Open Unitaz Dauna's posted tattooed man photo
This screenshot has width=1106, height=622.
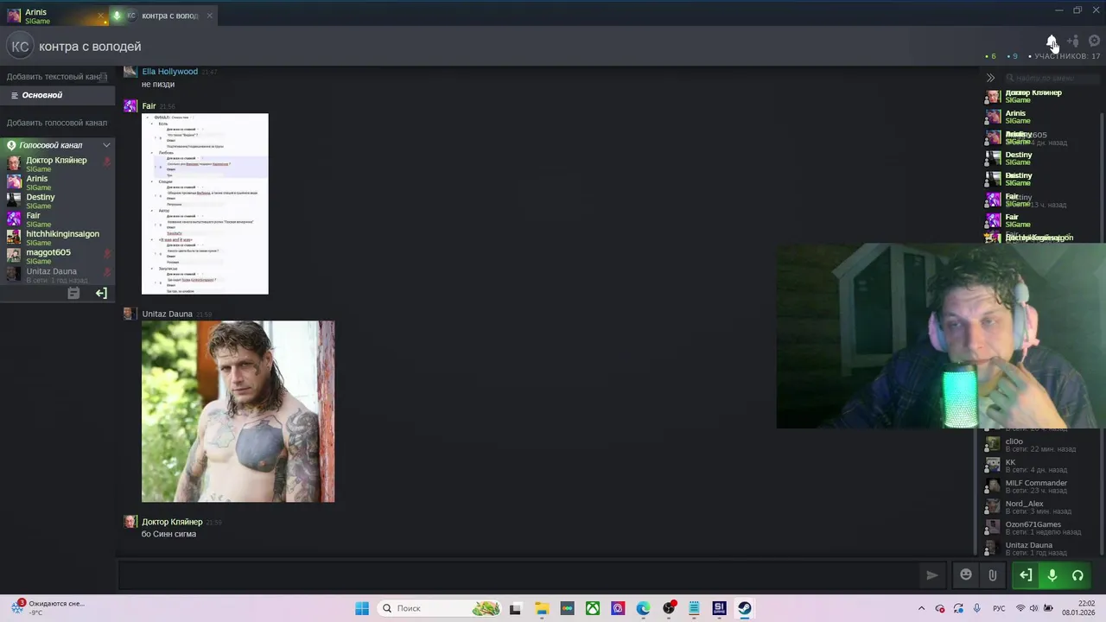pos(238,411)
